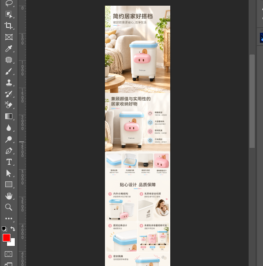Select the Blur tool droplet icon
The height and width of the screenshot is (266, 263).
click(9, 128)
